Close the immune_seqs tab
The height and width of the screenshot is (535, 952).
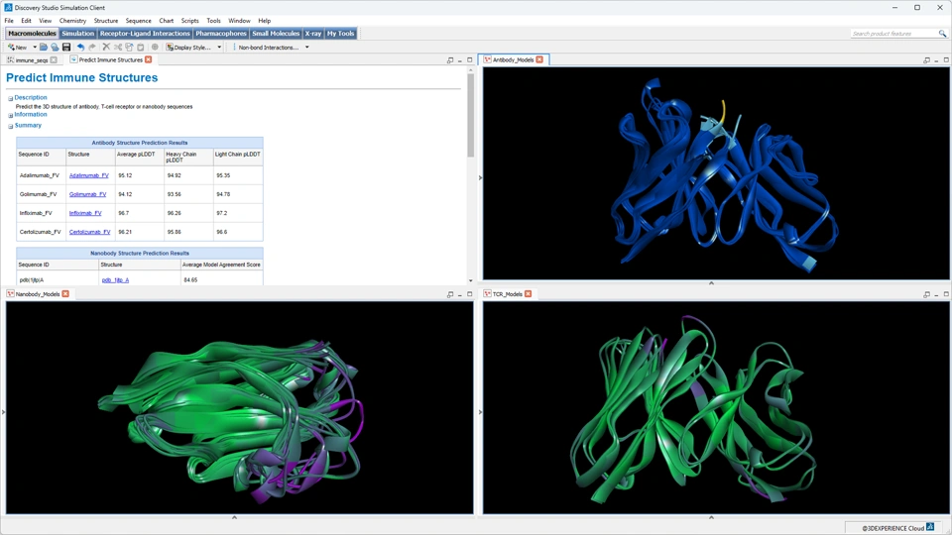[x=54, y=60]
